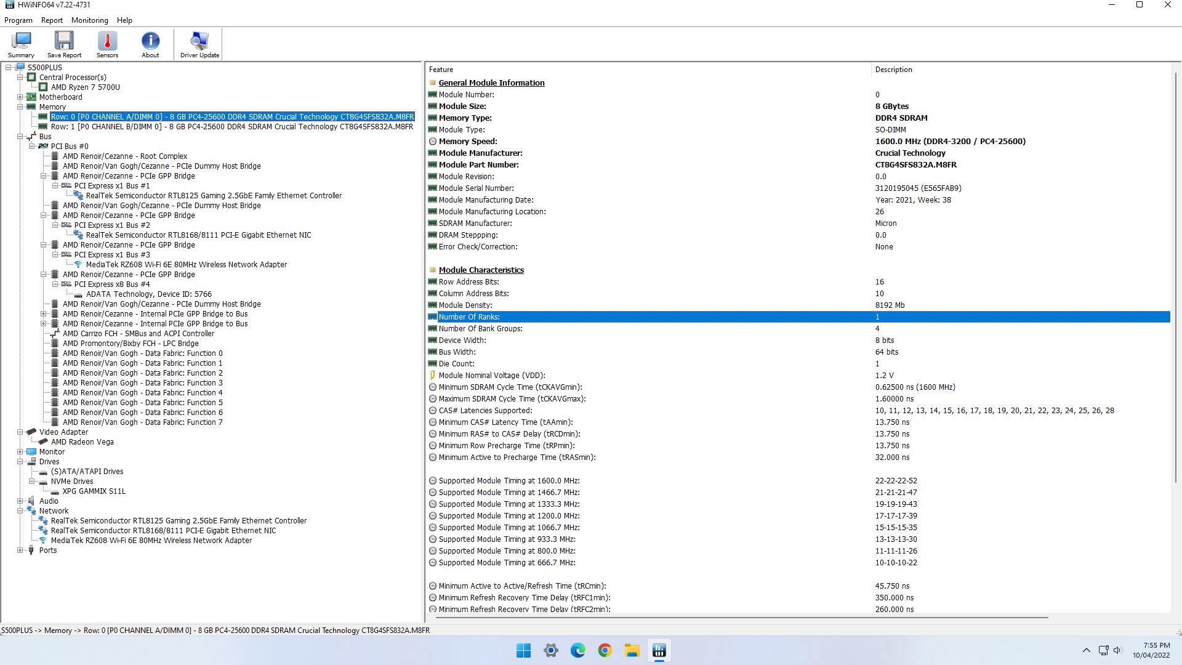
Task: Expand the Monitor tree node
Action: coord(20,452)
